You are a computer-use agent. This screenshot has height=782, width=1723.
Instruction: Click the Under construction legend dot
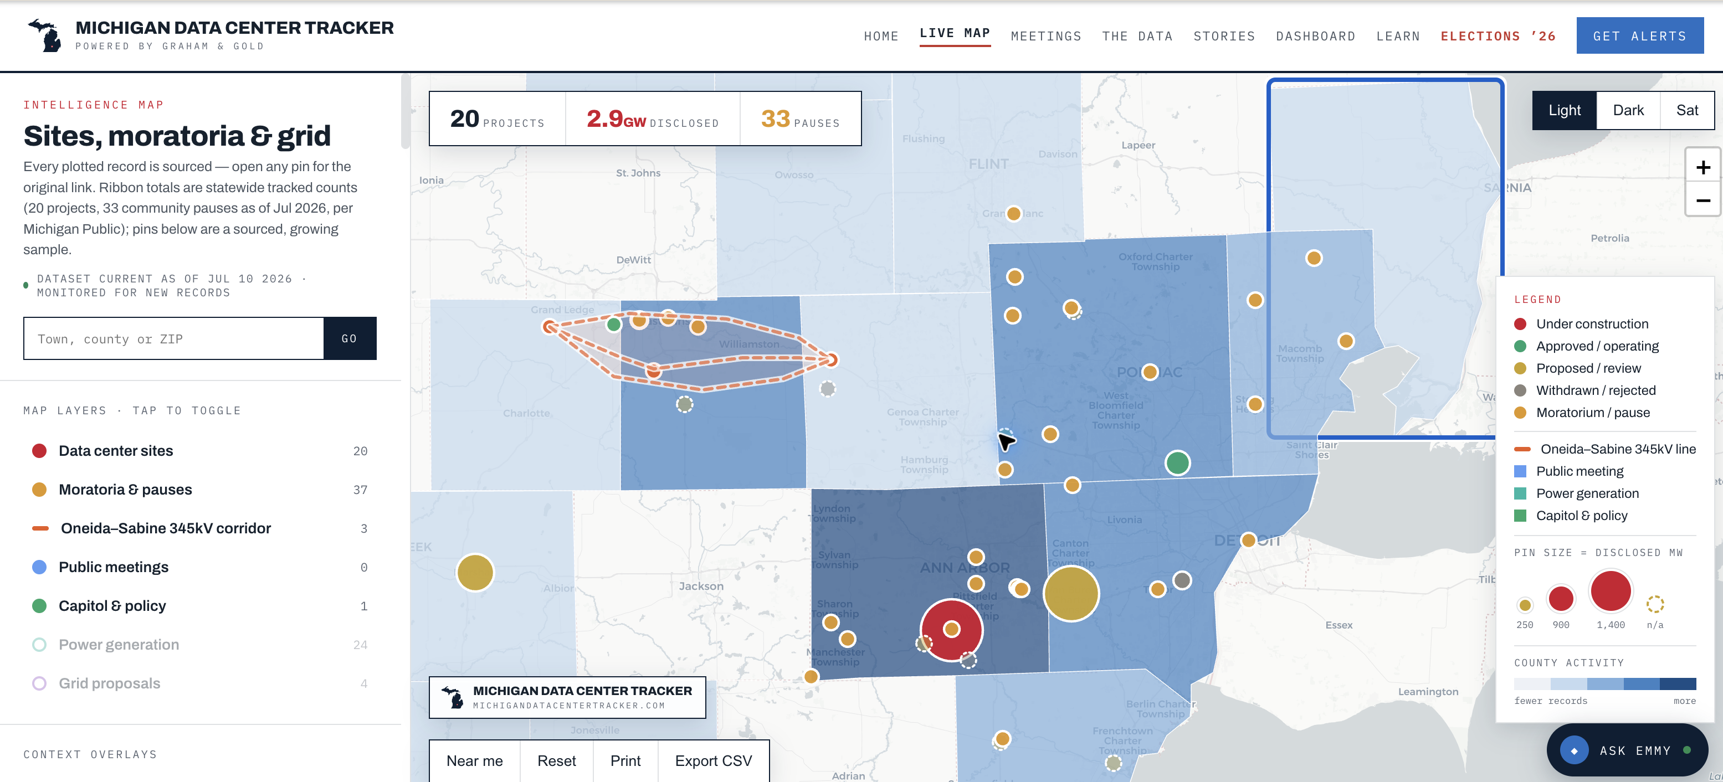[1520, 324]
